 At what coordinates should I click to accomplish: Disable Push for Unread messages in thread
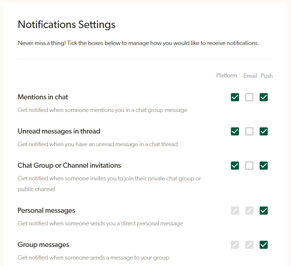coord(264,131)
